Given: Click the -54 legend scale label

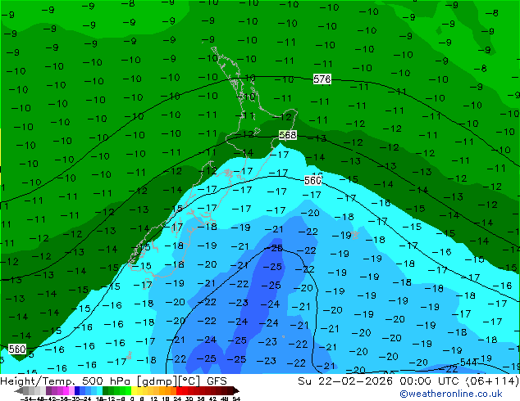Looking at the screenshot, I should click(x=26, y=399).
